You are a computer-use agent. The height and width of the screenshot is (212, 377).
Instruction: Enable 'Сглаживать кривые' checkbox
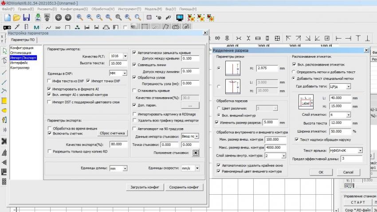click(134, 90)
